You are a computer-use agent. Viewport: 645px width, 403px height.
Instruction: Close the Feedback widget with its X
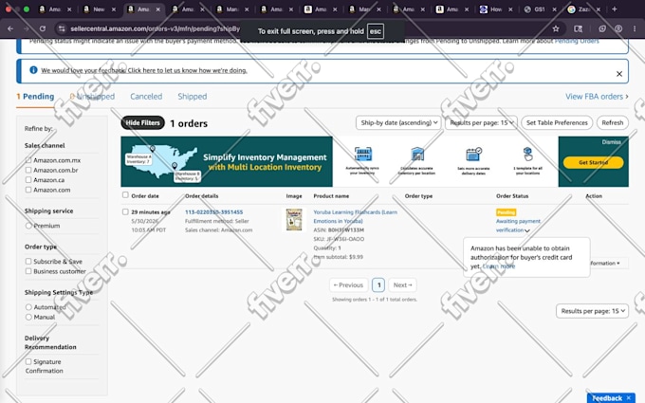(629, 397)
